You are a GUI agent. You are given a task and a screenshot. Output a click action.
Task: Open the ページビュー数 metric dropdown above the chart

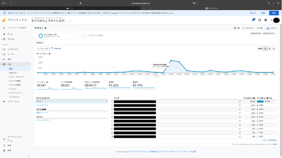[43, 48]
